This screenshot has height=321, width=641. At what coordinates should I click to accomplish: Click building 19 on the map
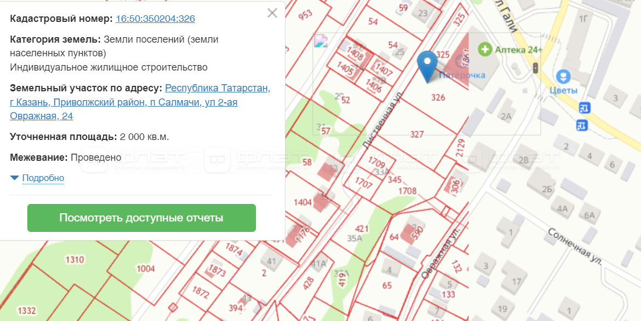pyautogui.click(x=502, y=309)
